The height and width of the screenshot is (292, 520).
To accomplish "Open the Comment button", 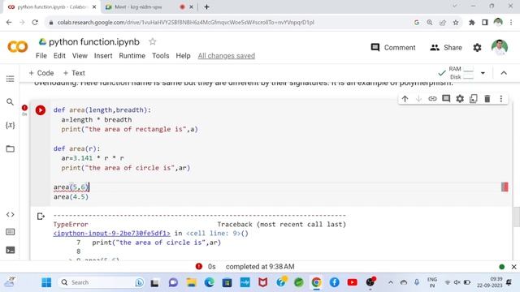I will coord(393,48).
